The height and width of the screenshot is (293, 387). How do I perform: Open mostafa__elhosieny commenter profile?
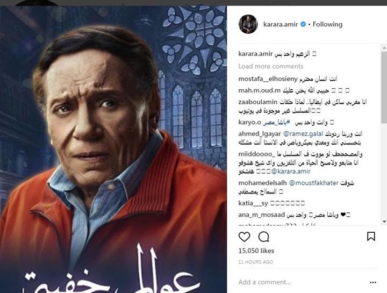coord(268,79)
